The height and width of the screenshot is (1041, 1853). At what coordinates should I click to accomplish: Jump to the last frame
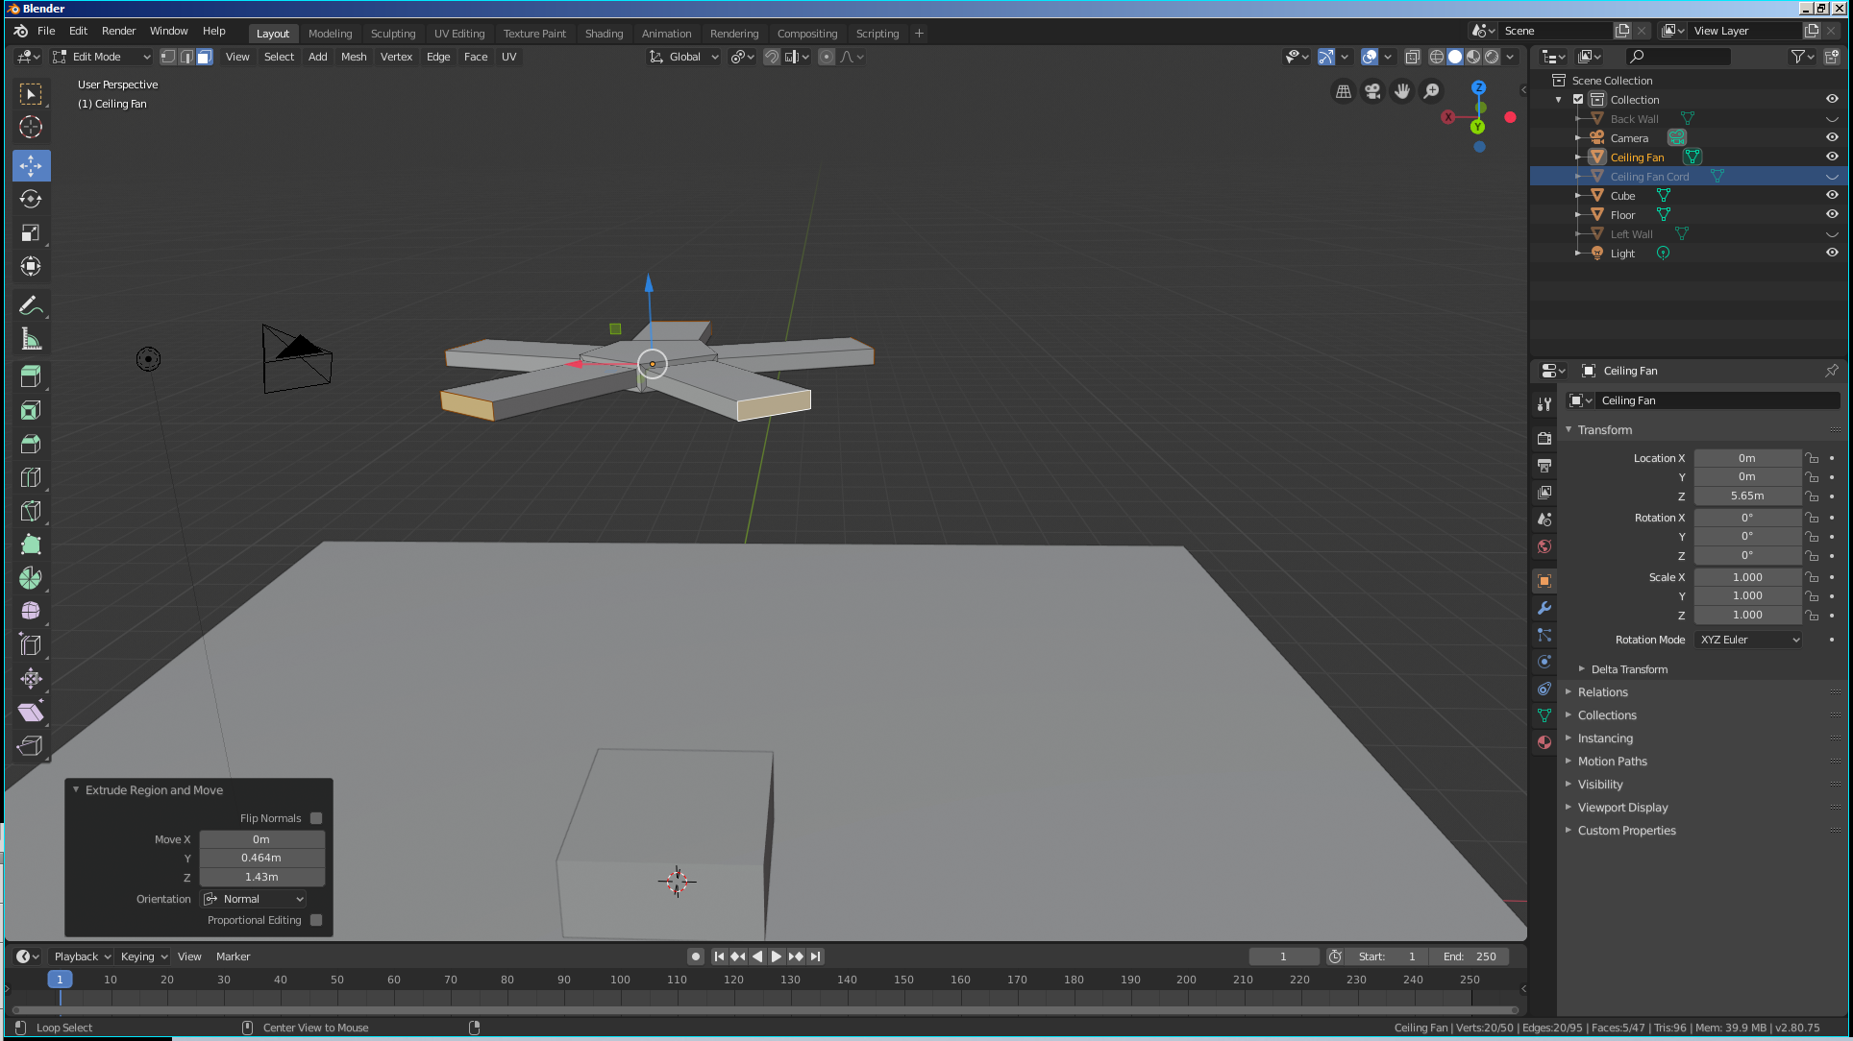(x=815, y=956)
